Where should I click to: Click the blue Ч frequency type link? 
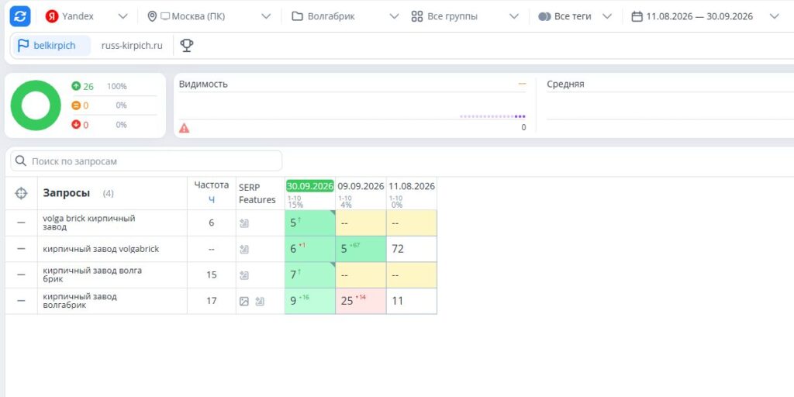[212, 200]
